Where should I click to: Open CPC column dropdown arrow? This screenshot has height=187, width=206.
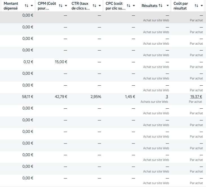134,6
